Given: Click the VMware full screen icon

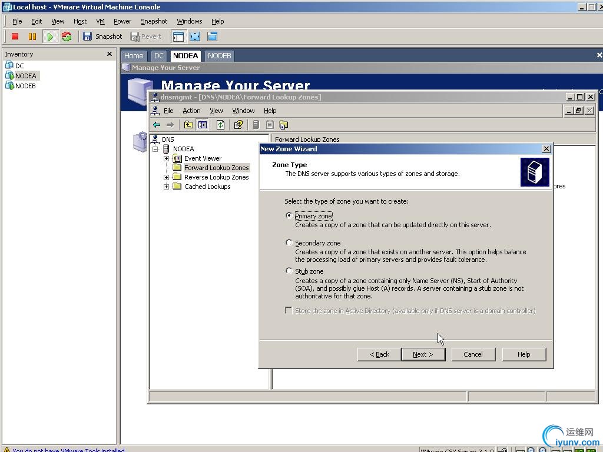Looking at the screenshot, I should 195,36.
